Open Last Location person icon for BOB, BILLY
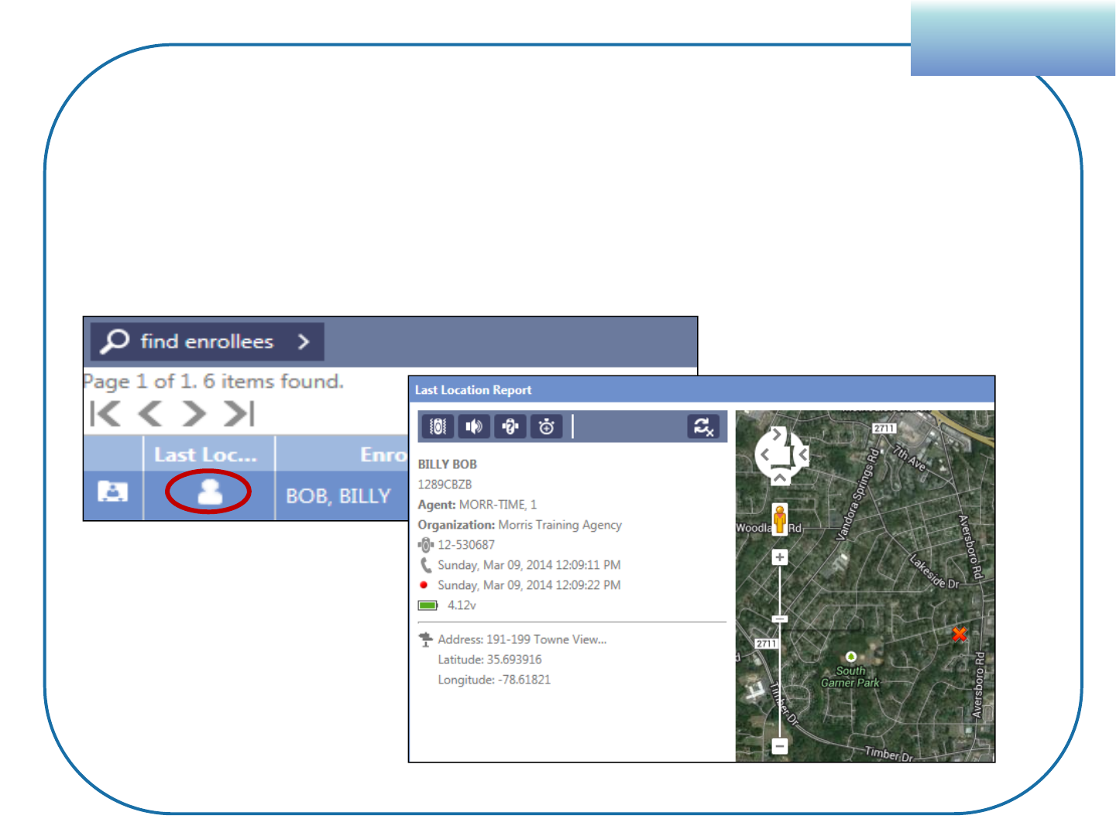Image resolution: width=1116 pixels, height=836 pixels. pyautogui.click(x=210, y=492)
